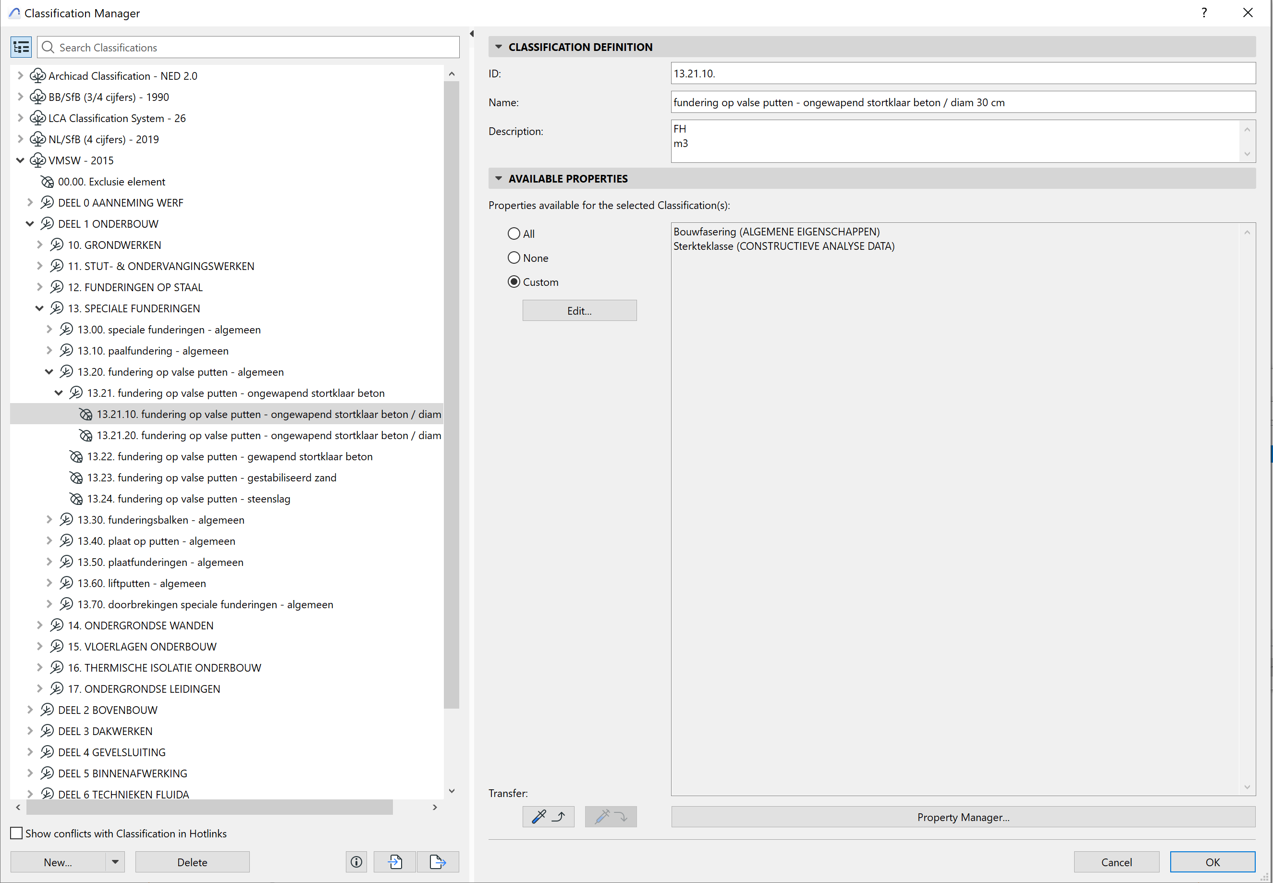Click the New... button
This screenshot has width=1273, height=883.
tap(58, 862)
